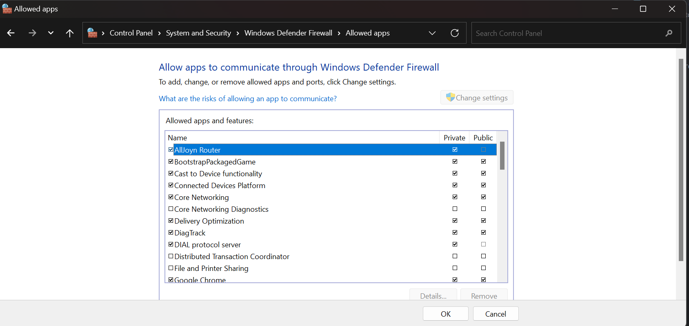Open the risks of allowing an app link
The width and height of the screenshot is (689, 326).
click(247, 99)
